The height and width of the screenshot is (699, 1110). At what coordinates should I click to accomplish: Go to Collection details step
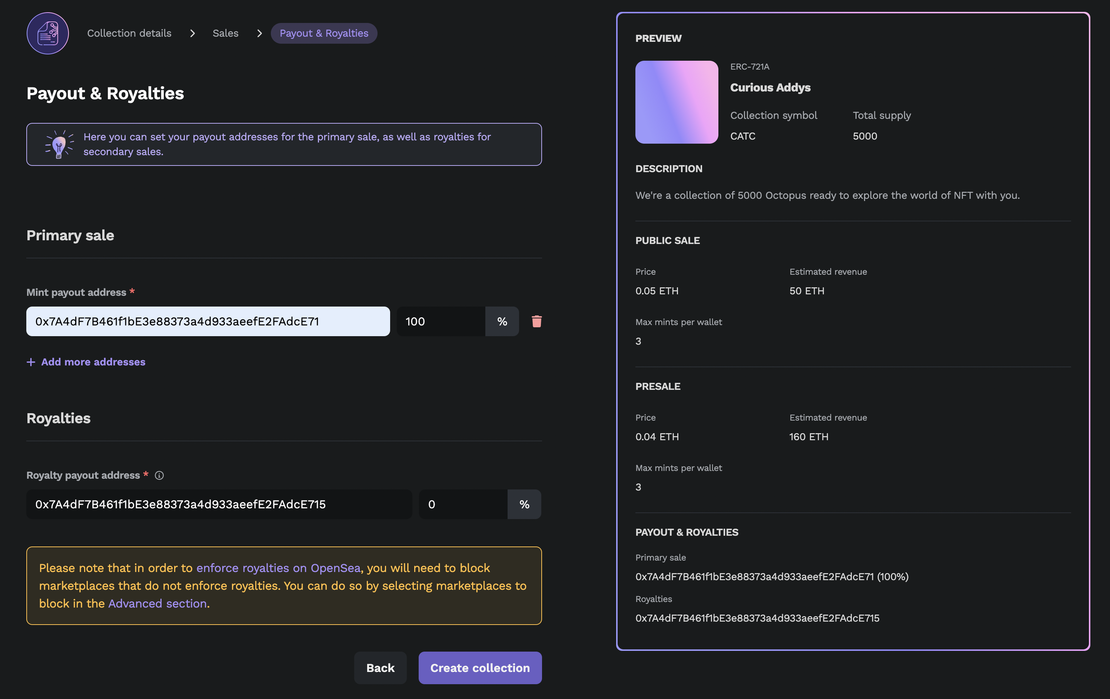point(129,33)
